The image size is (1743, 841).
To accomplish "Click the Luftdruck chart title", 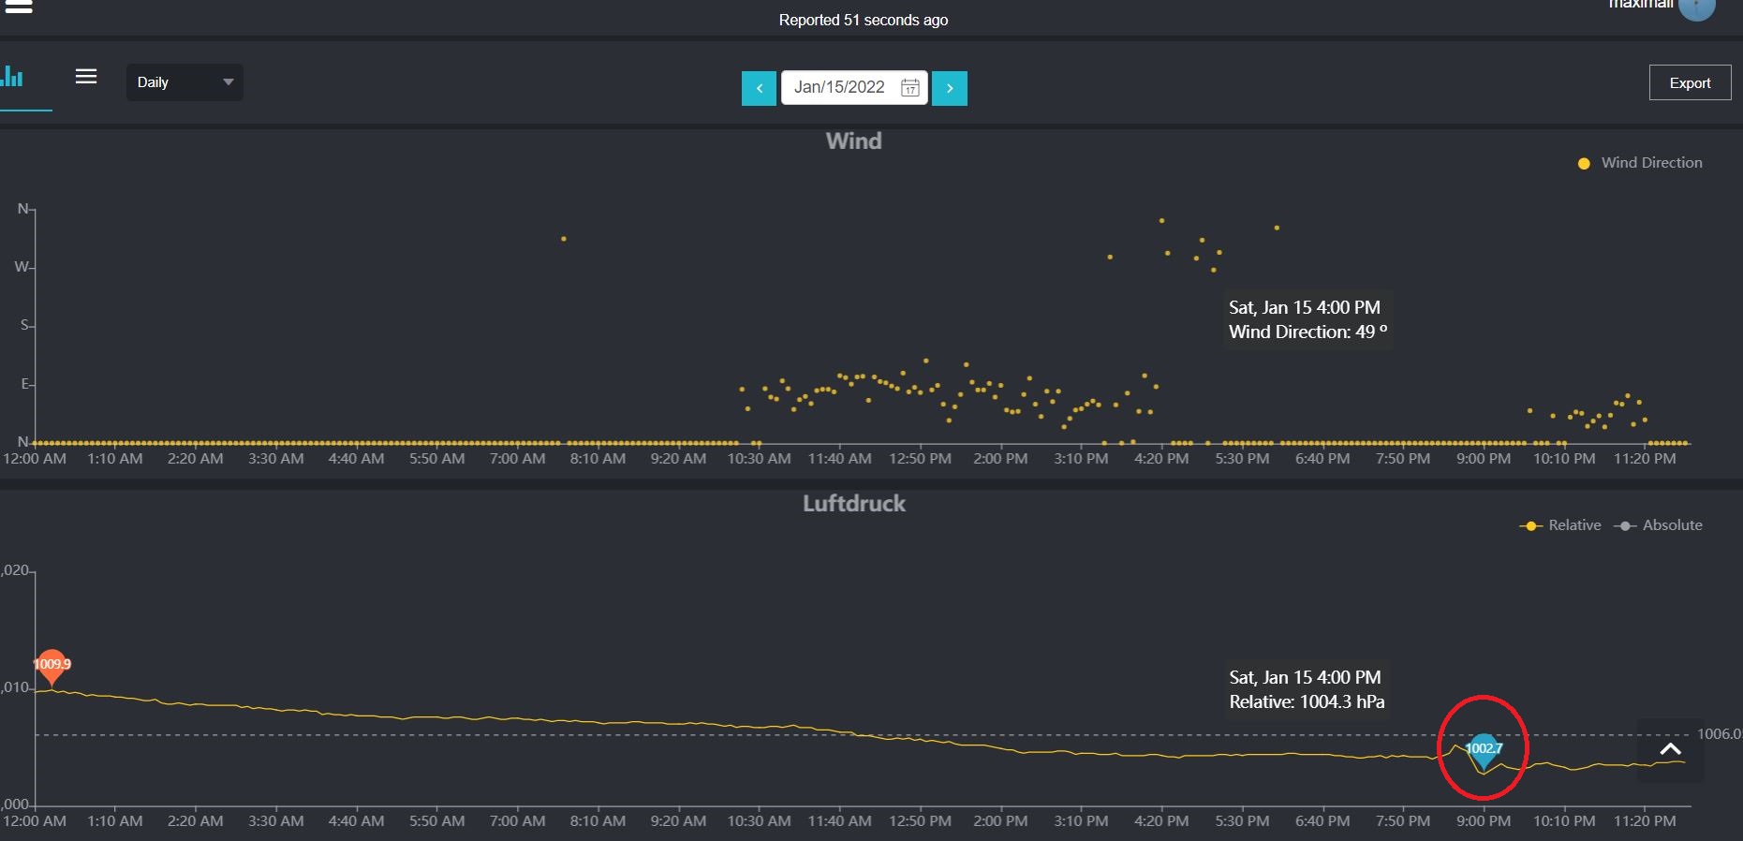I will tap(853, 504).
